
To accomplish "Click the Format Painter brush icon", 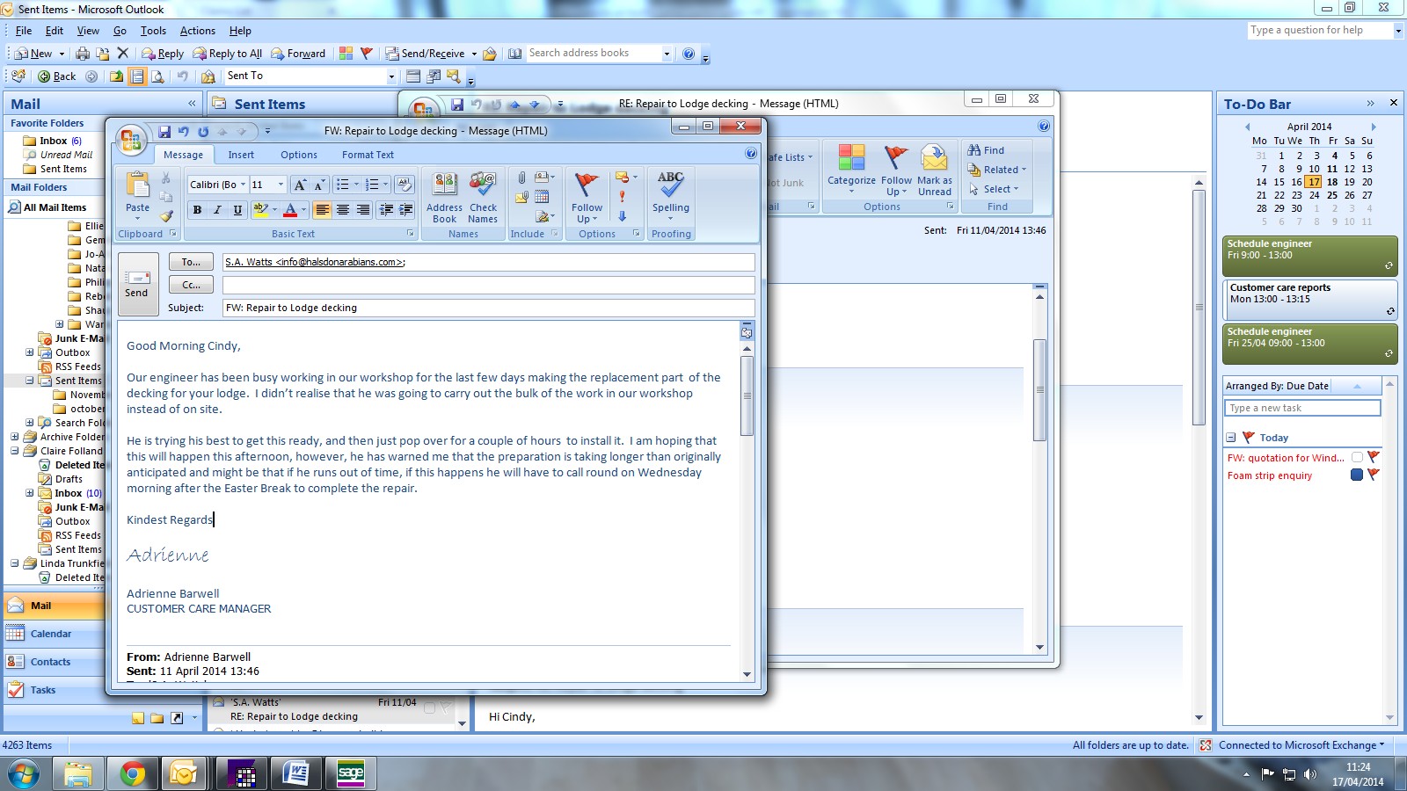I will pyautogui.click(x=166, y=216).
